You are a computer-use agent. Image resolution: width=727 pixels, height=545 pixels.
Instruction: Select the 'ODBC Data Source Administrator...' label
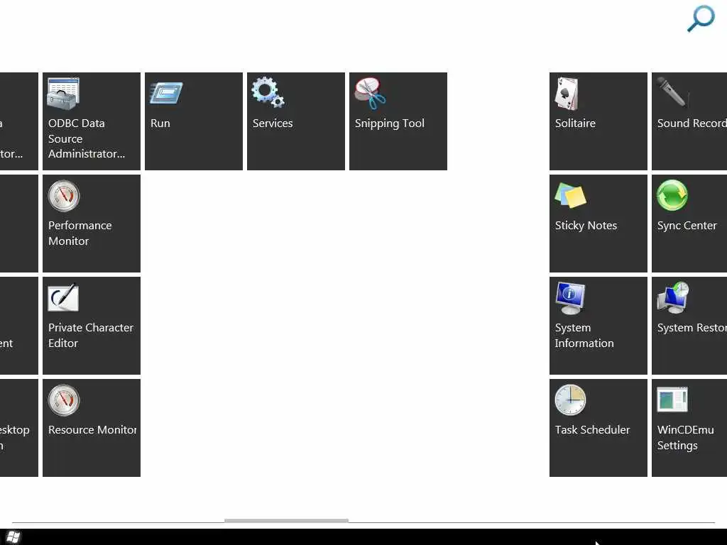click(86, 138)
